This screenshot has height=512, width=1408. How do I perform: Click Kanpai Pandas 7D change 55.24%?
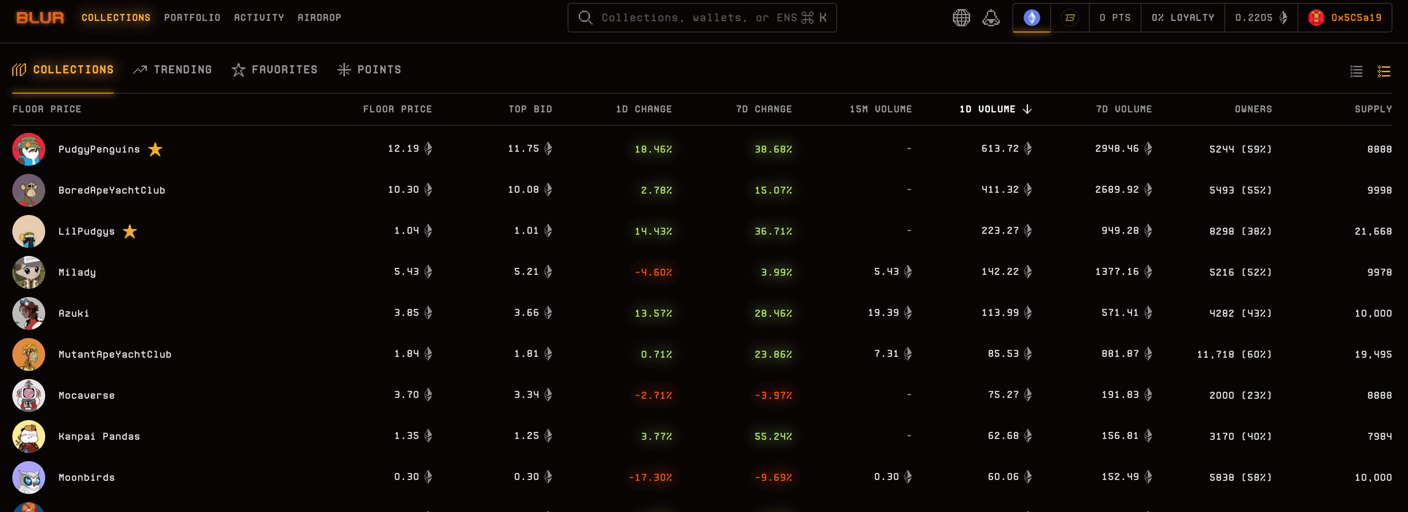[773, 436]
